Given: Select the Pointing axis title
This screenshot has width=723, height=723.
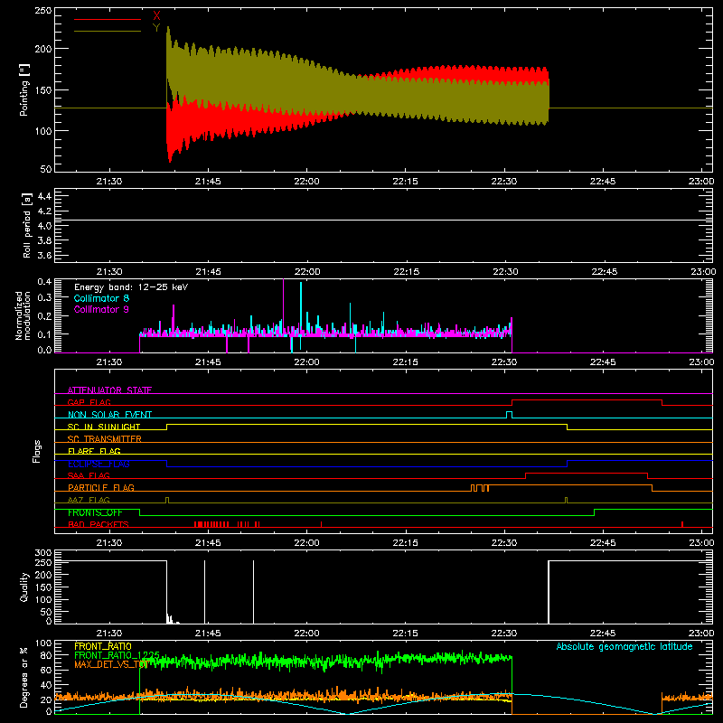Looking at the screenshot, I should pyautogui.click(x=24, y=89).
